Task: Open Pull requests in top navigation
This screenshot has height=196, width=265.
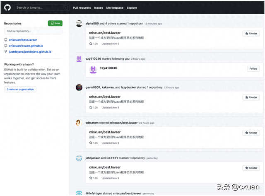Action: (82, 8)
